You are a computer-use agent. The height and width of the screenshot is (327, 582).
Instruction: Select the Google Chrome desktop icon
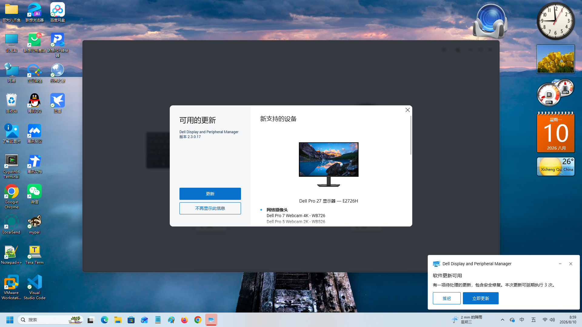[x=12, y=197]
